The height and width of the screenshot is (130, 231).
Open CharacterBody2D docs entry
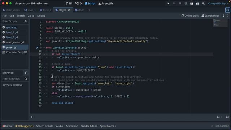pos(15,52)
